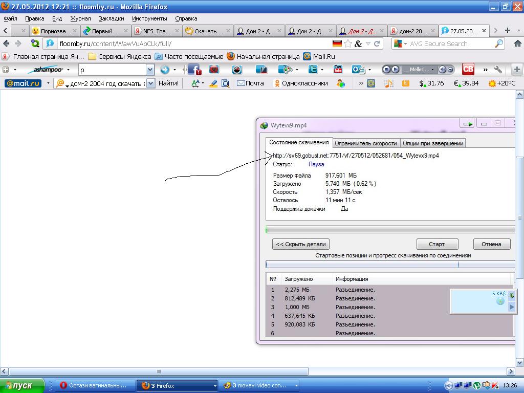Click the German flag icon in address bar

coord(337,43)
